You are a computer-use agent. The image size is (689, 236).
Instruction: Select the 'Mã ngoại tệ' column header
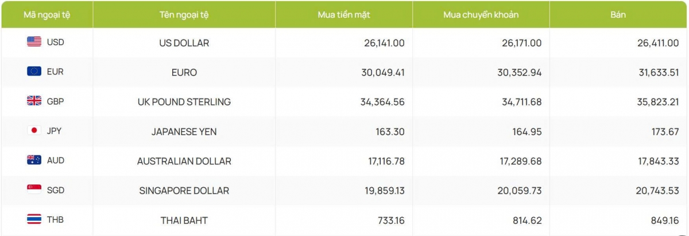(46, 15)
